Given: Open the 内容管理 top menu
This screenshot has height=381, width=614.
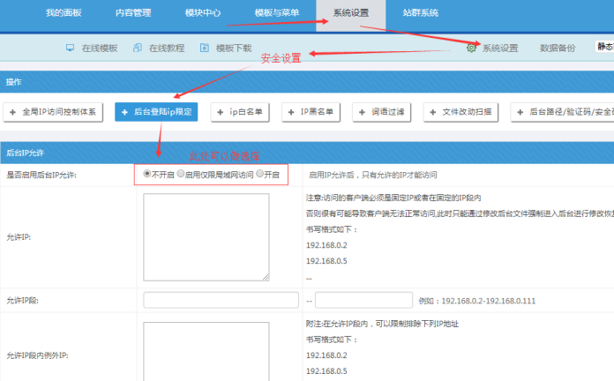Looking at the screenshot, I should pyautogui.click(x=133, y=13).
